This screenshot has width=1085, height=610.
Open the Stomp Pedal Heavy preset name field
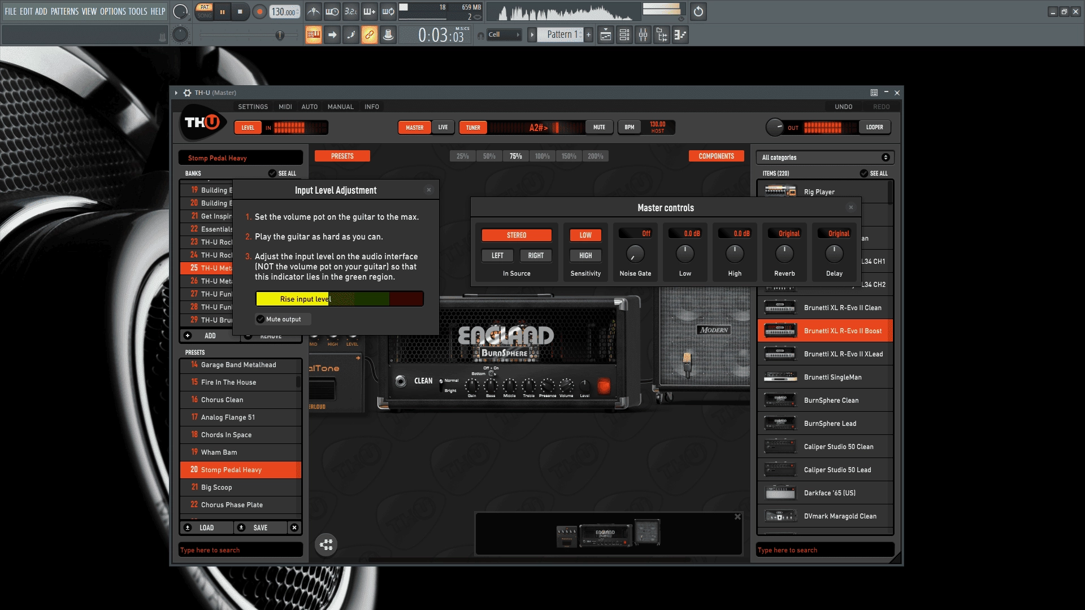(241, 158)
